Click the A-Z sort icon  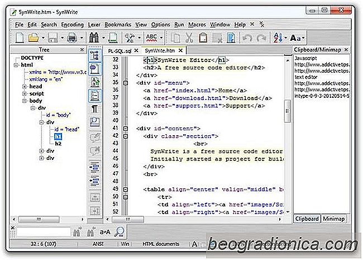tap(278, 37)
